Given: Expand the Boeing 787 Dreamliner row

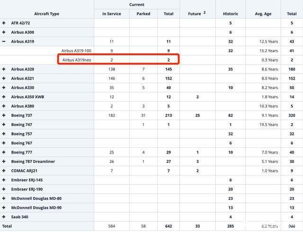Looking at the screenshot, I should point(4,161).
